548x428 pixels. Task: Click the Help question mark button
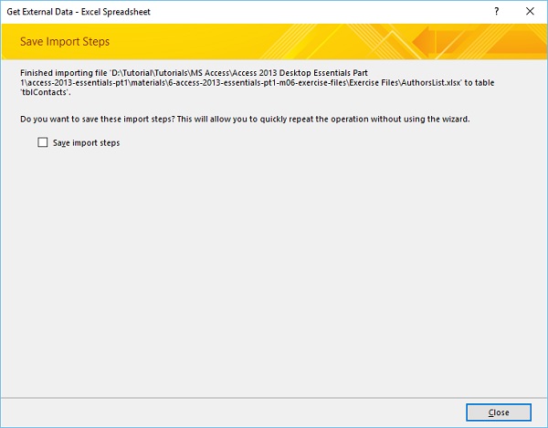pyautogui.click(x=496, y=13)
